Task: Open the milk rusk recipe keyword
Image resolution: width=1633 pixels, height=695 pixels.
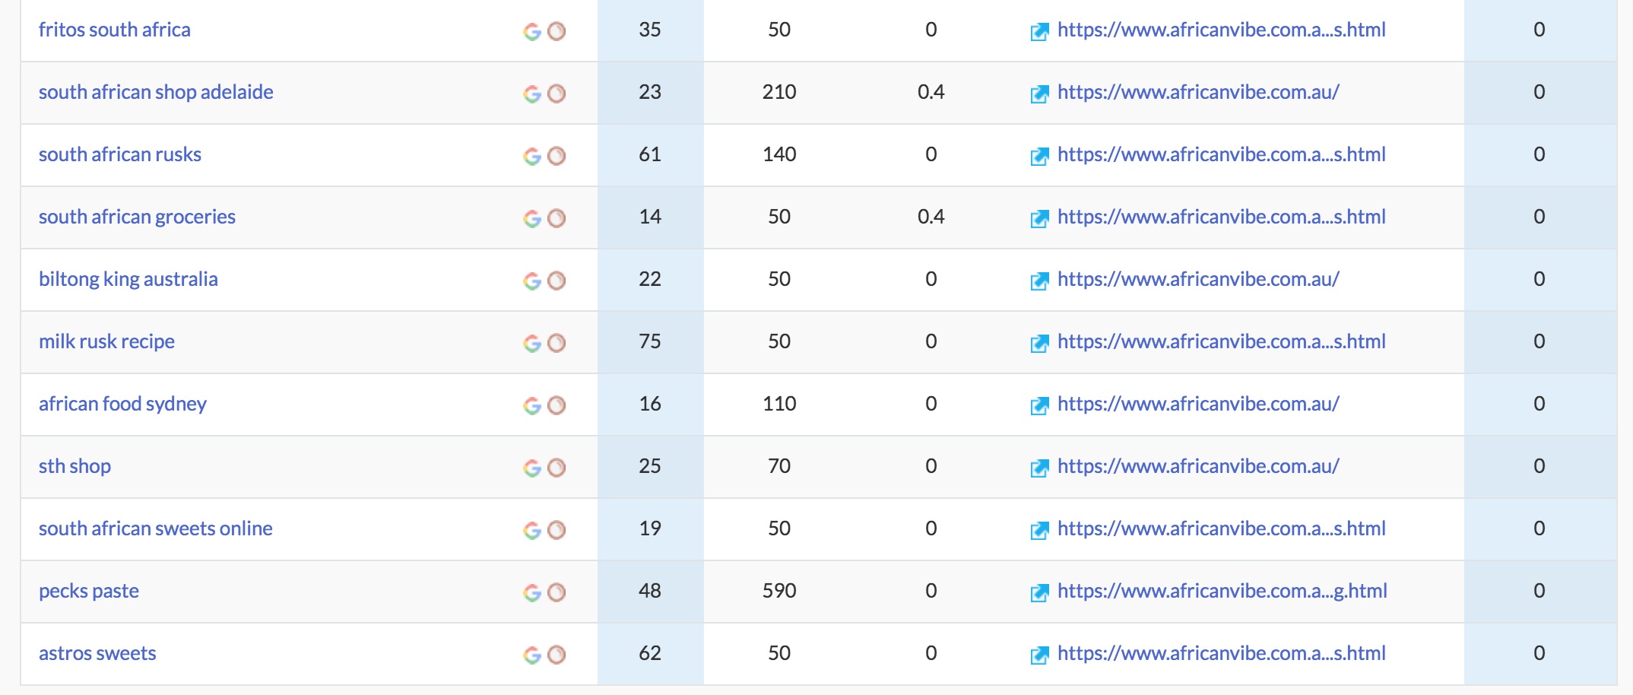Action: tap(106, 341)
